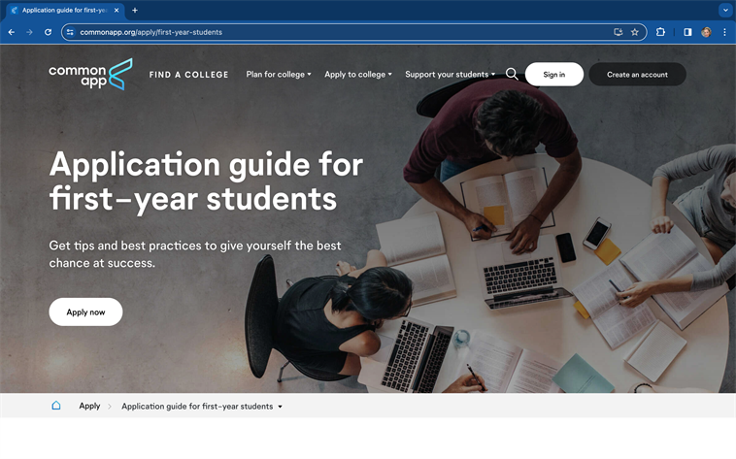Click the Common App logo
The image size is (736, 459).
coord(90,74)
